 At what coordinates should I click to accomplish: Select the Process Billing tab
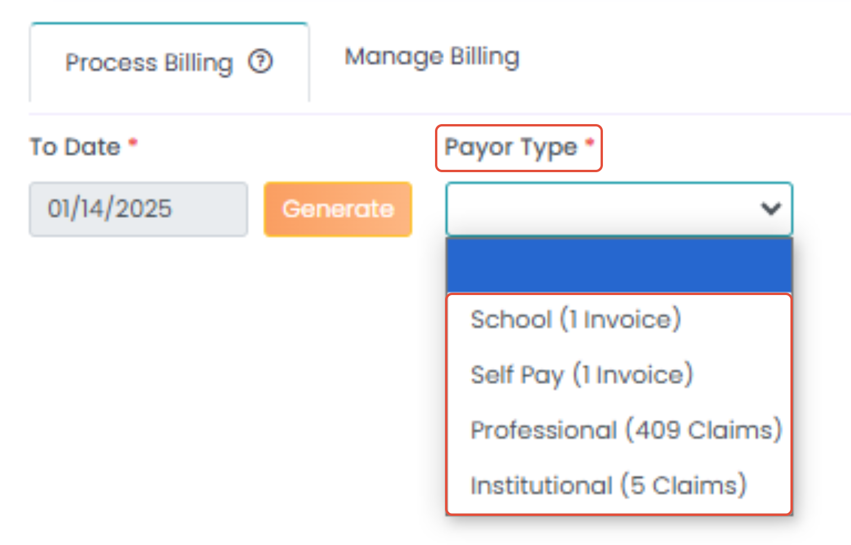coord(170,62)
